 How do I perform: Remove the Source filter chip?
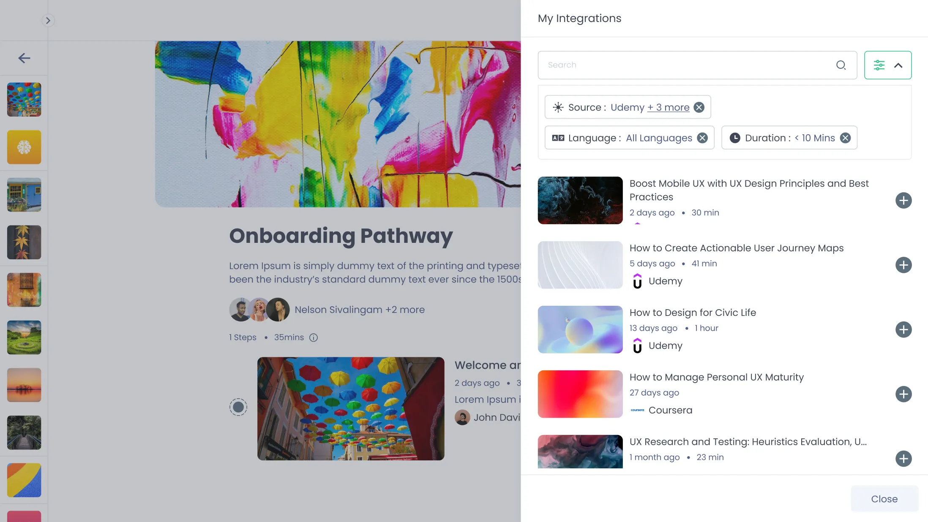coord(699,107)
